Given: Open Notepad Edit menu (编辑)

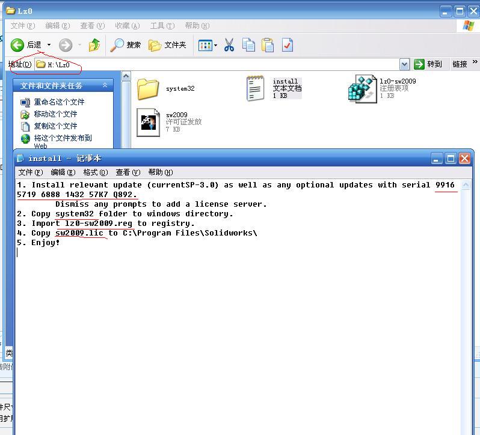Looking at the screenshot, I should pos(63,172).
